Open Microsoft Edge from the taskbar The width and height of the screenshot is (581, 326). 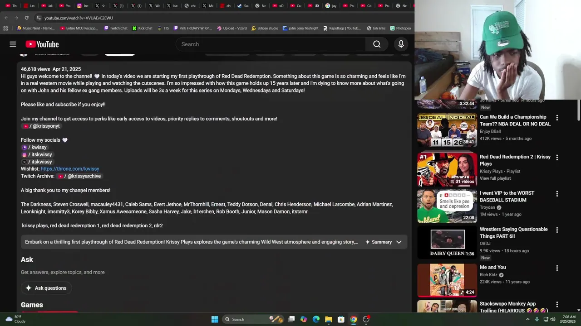[x=316, y=319]
